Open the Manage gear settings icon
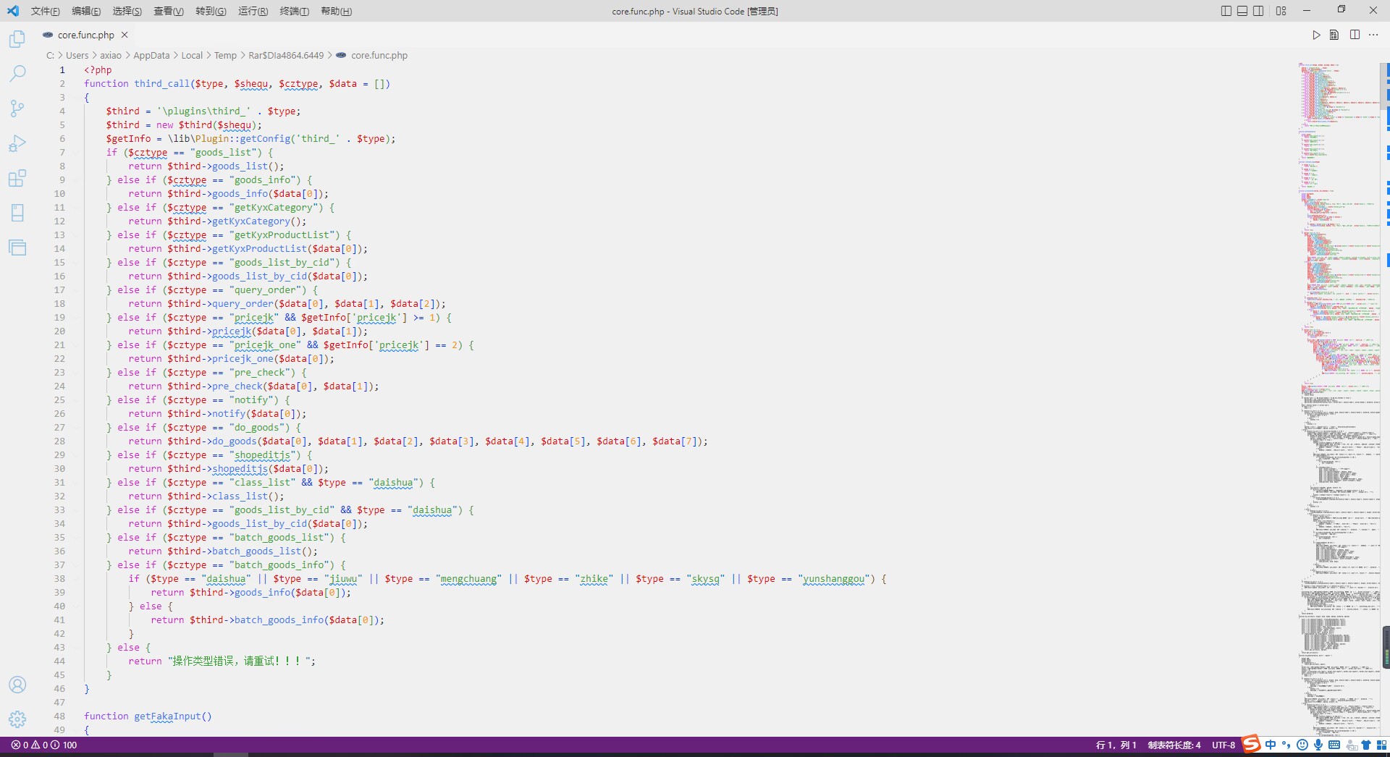Image resolution: width=1390 pixels, height=757 pixels. point(17,719)
